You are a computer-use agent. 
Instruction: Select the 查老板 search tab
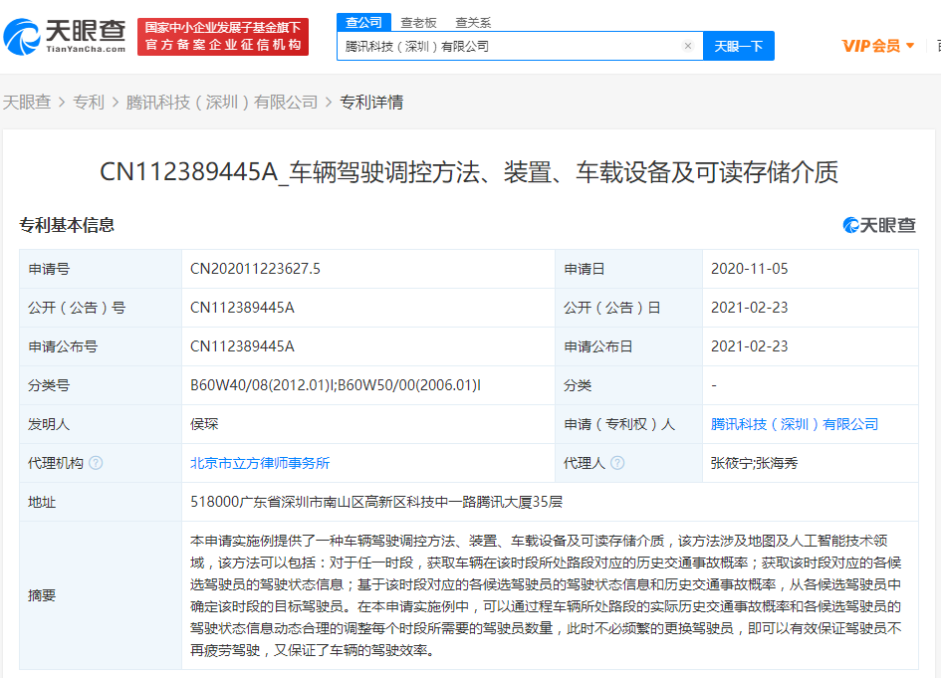pyautogui.click(x=418, y=23)
